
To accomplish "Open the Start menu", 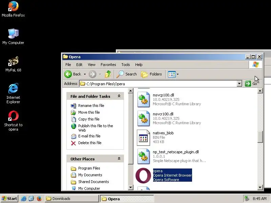I will pyautogui.click(x=9, y=199).
